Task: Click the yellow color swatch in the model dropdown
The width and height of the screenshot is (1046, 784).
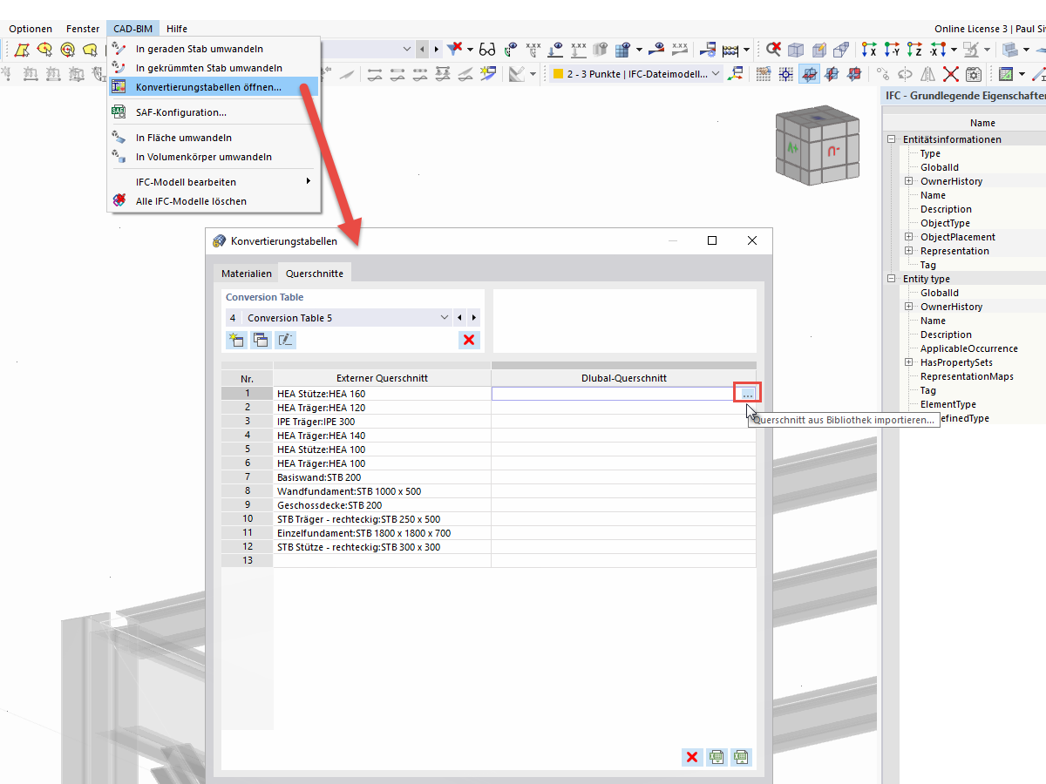Action: 558,74
